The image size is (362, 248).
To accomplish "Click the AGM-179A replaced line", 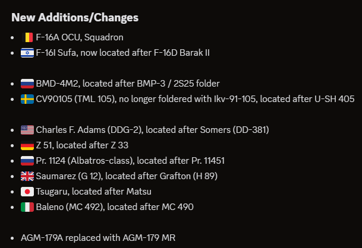I will click(98, 238).
